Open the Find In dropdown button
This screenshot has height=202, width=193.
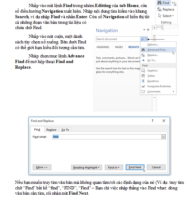pyautogui.click(x=114, y=167)
